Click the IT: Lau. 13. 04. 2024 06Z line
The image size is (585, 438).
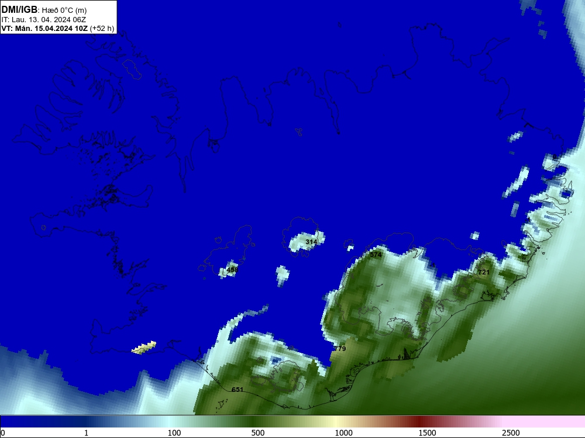(x=44, y=19)
